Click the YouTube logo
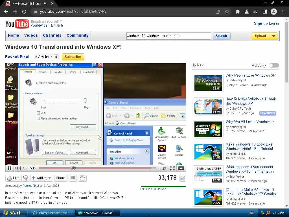 point(17,24)
